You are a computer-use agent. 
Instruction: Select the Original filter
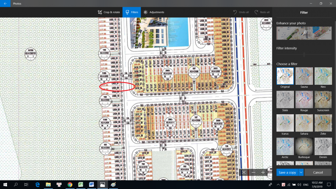(x=285, y=76)
